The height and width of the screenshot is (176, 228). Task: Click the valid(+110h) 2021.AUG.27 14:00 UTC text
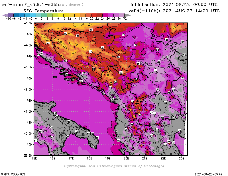point(174,11)
